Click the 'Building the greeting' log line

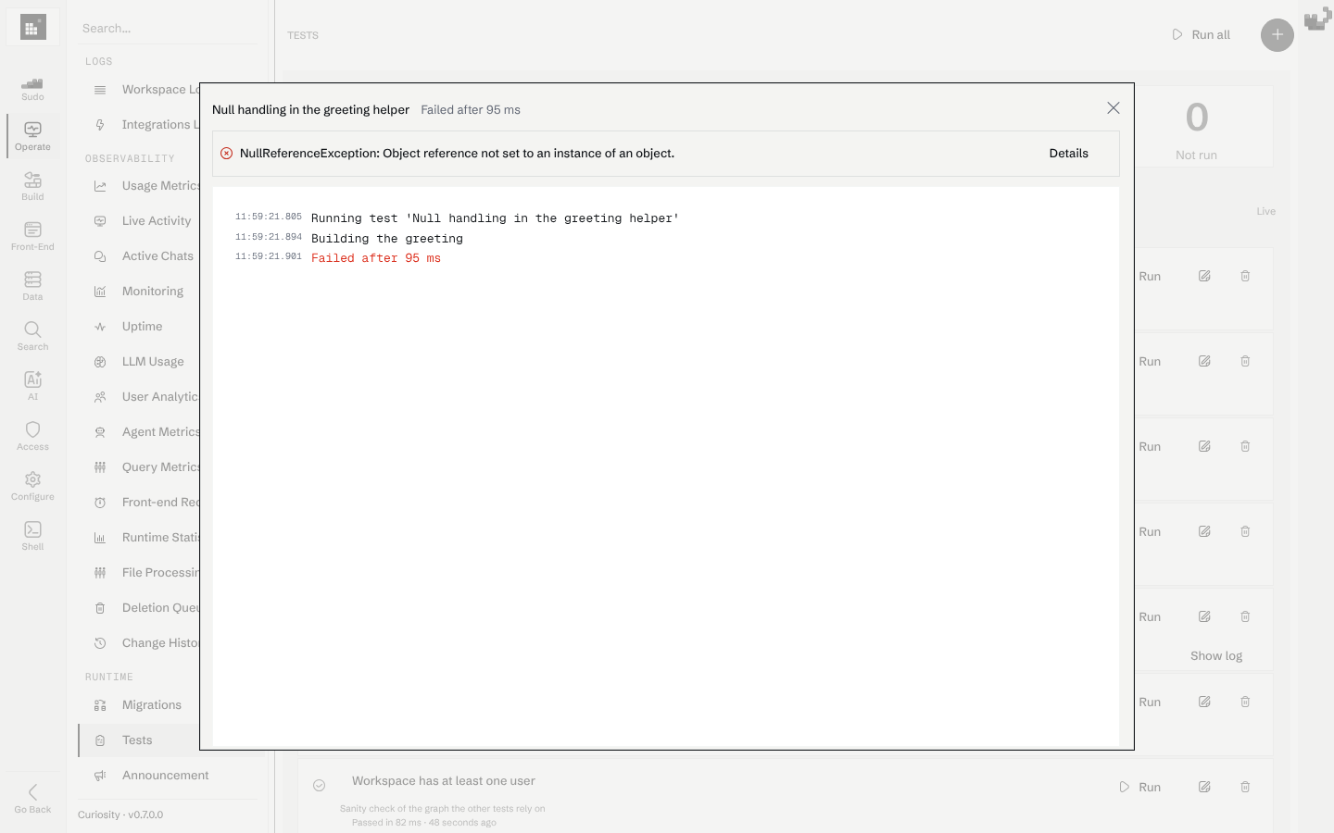tap(387, 239)
